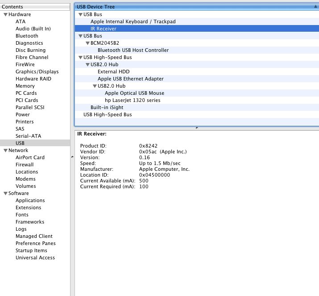The width and height of the screenshot is (319, 296).
Task: Select Modems under Network
Action: (x=25, y=179)
